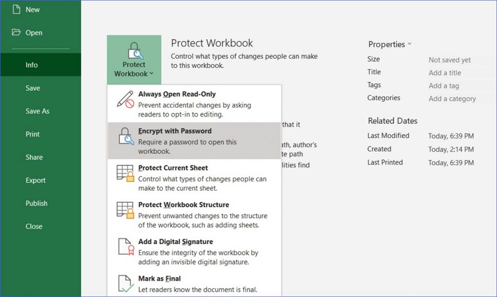This screenshot has height=297, width=497.
Task: Click the large Protect Workbook padlock icon
Action: [134, 51]
